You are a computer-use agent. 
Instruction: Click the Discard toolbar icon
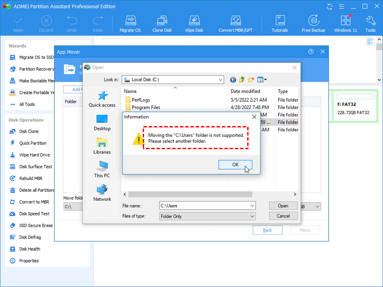(x=46, y=24)
